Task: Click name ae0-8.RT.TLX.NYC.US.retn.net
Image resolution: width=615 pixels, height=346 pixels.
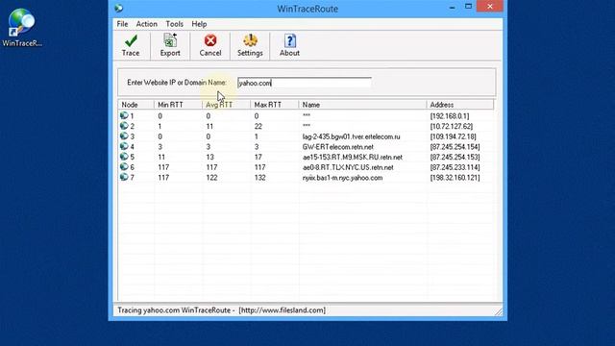Action: 348,167
